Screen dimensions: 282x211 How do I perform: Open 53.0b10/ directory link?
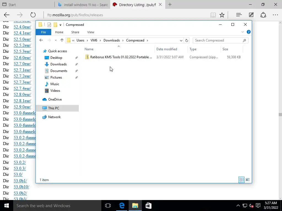[x=21, y=187]
